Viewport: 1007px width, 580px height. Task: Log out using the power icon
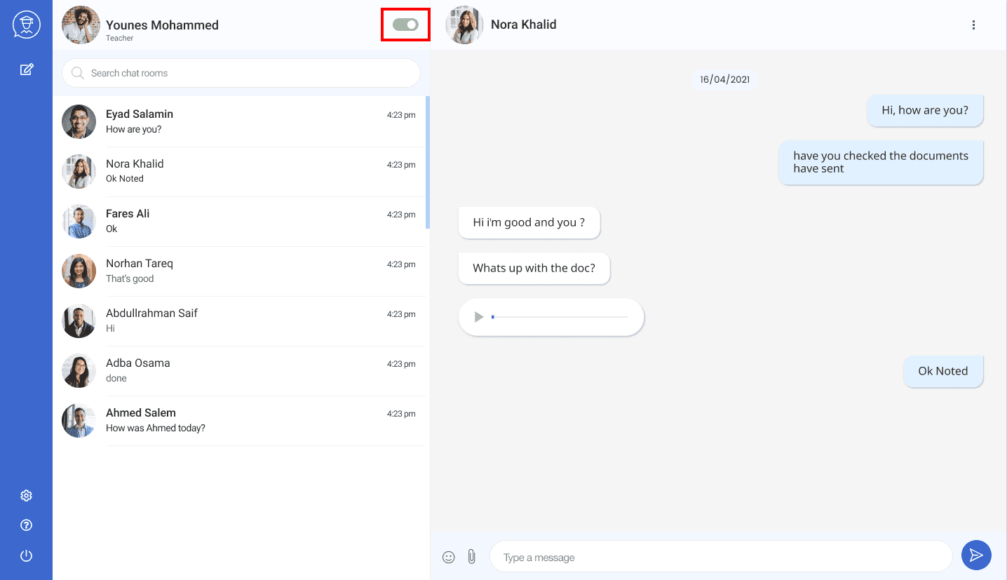[26, 555]
